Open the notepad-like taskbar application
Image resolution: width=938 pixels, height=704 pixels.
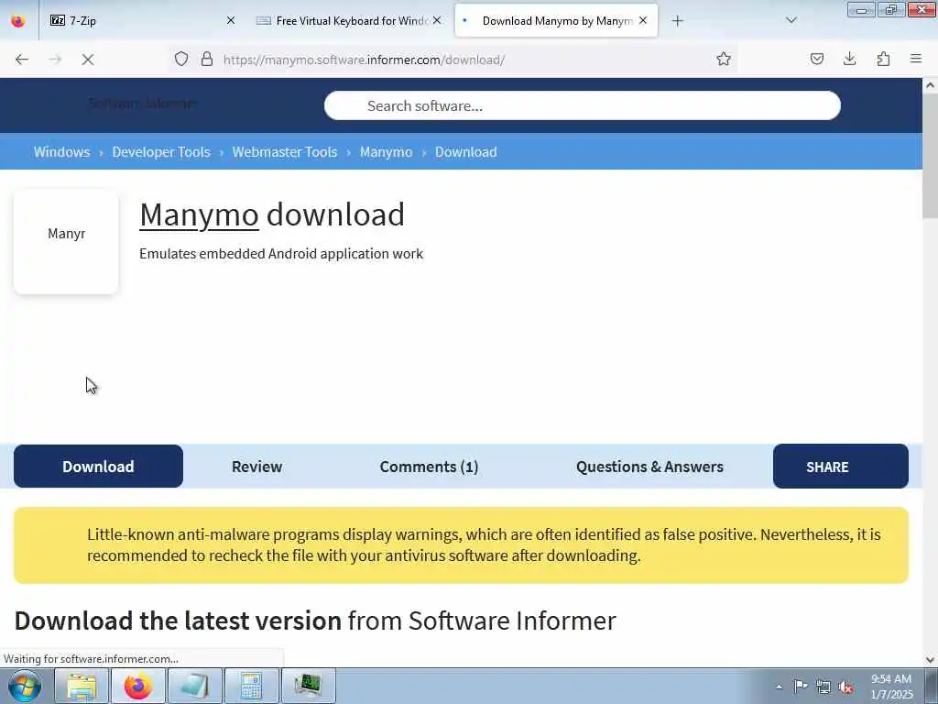point(195,686)
